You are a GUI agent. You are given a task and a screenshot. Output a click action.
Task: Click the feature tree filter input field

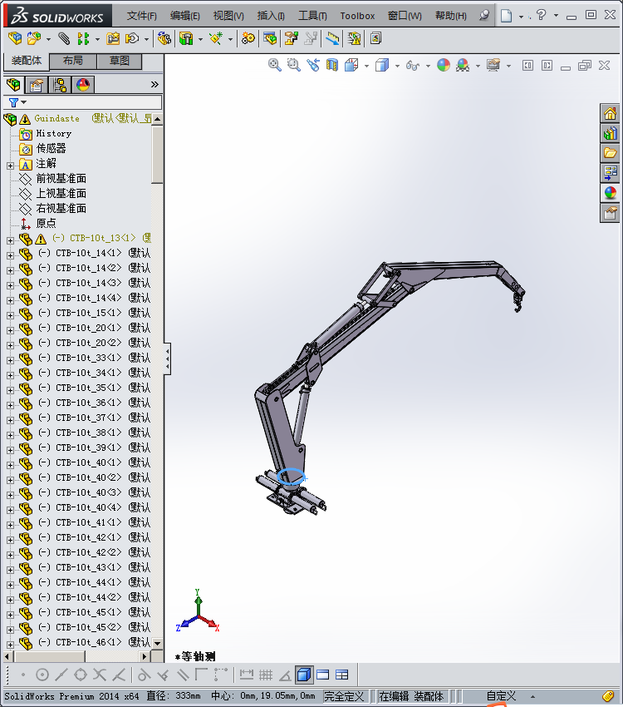(x=83, y=102)
